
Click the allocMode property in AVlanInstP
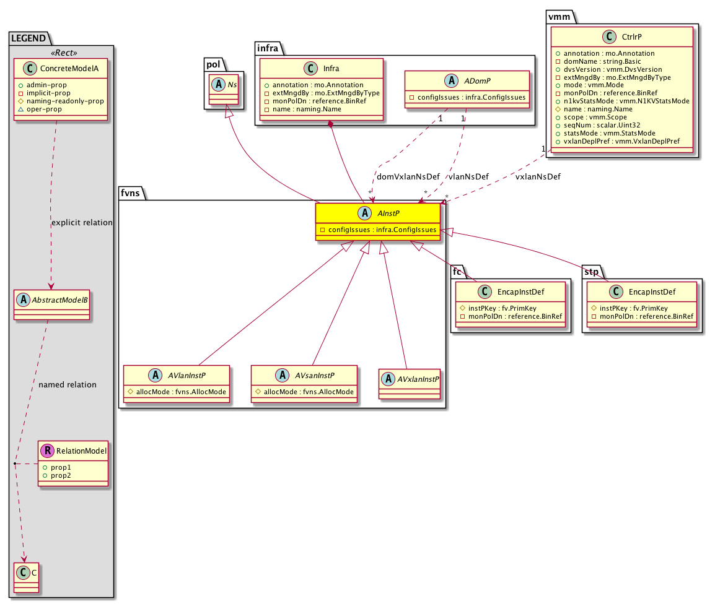(177, 391)
